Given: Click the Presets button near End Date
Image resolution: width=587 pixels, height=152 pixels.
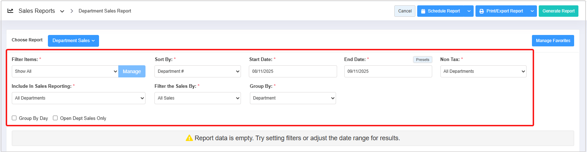Looking at the screenshot, I should (x=423, y=60).
